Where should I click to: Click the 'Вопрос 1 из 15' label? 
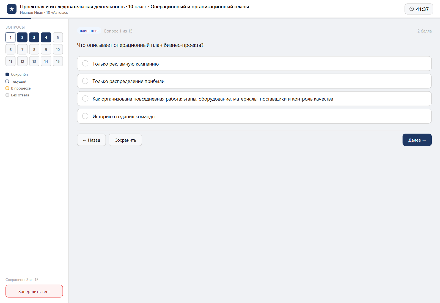pos(118,31)
